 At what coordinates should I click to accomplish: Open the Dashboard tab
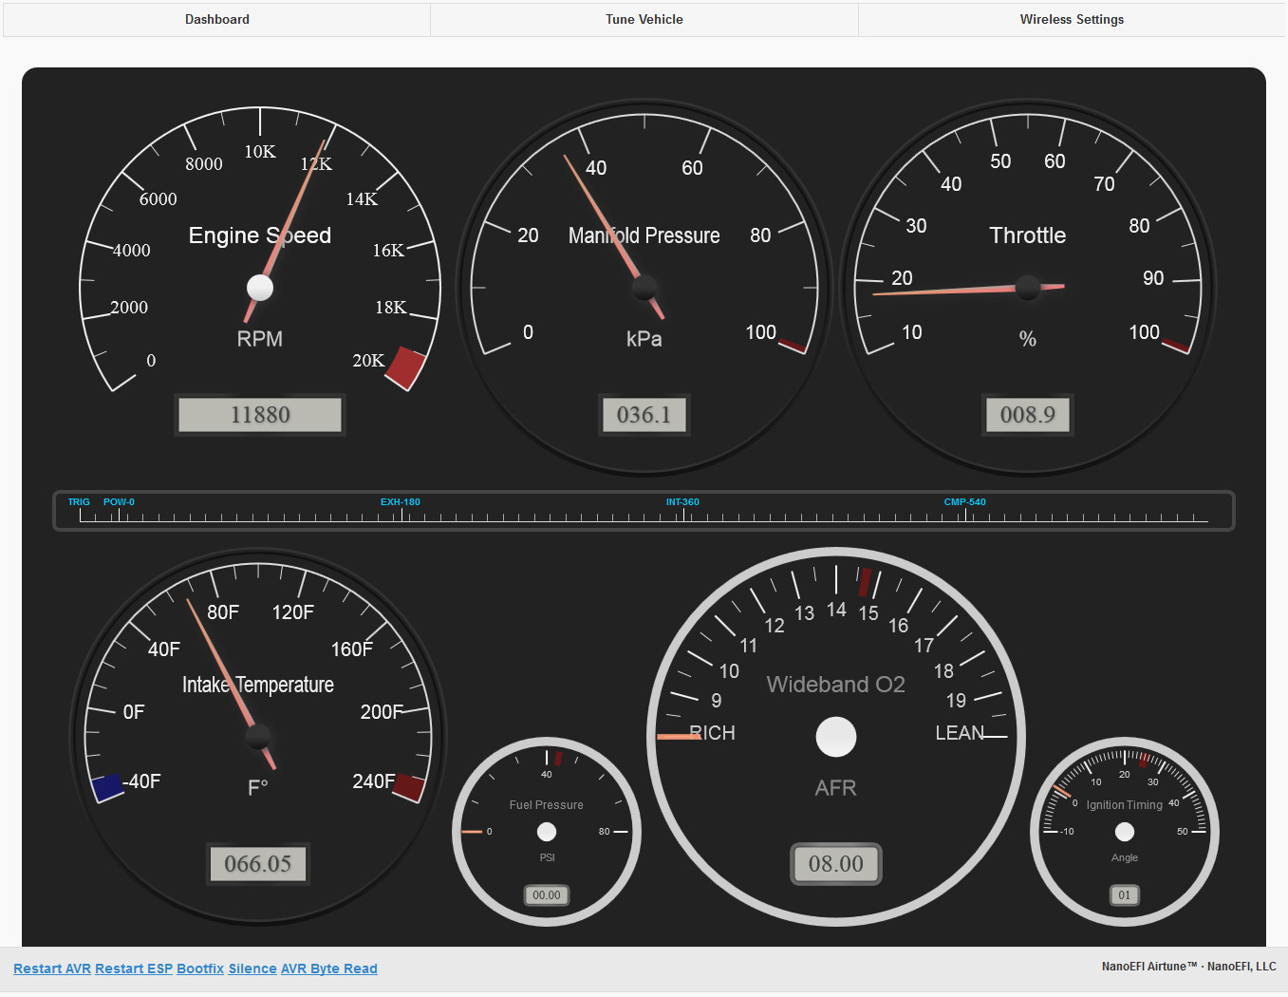point(217,20)
